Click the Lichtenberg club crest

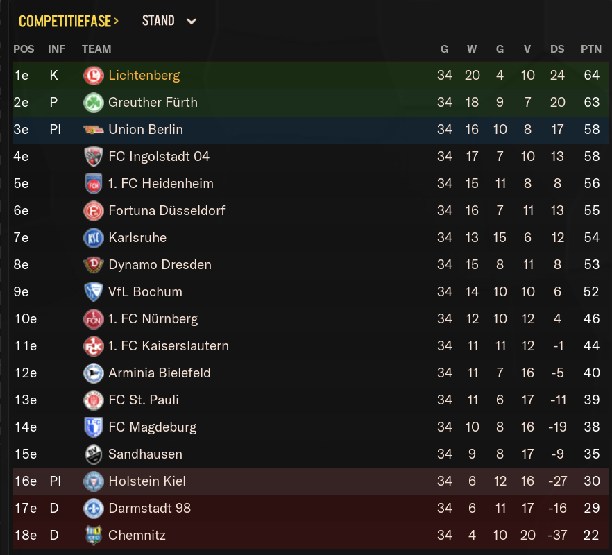coord(93,76)
